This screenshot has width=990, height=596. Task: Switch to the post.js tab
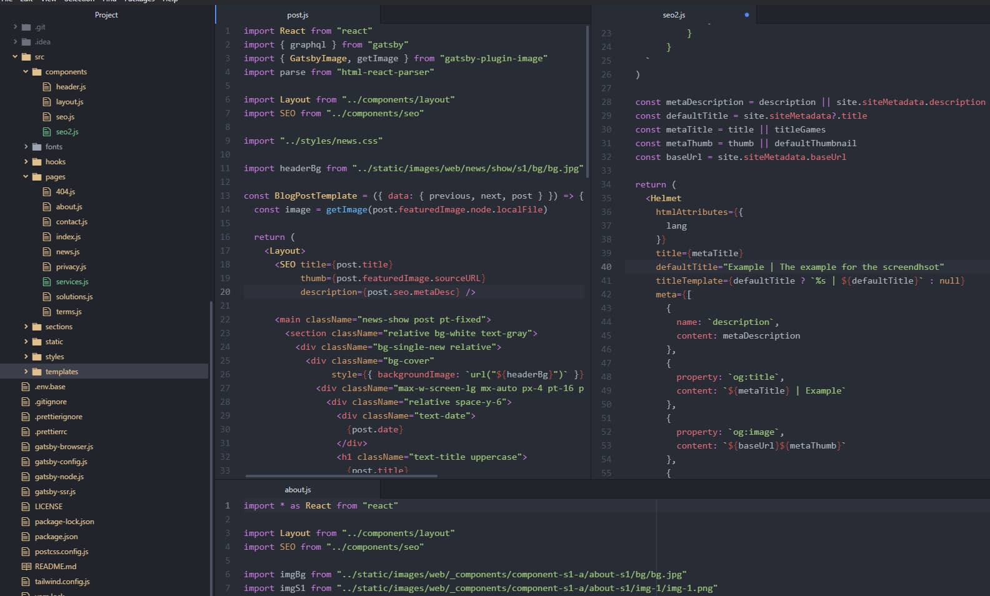click(297, 15)
